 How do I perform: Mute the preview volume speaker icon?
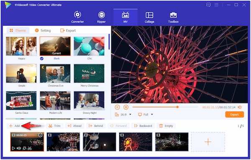240,107
